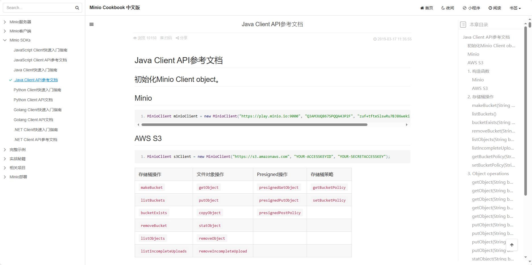Toggle night mode (夜间)
The height and width of the screenshot is (265, 532).
448,8
